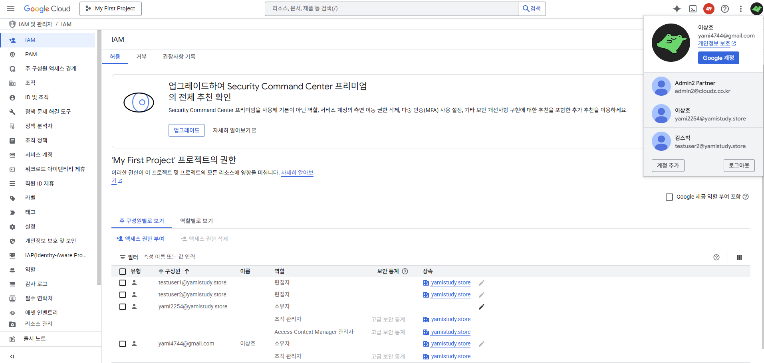This screenshot has width=764, height=363.
Task: Click 액세스 권한 부여 button
Action: (140, 239)
